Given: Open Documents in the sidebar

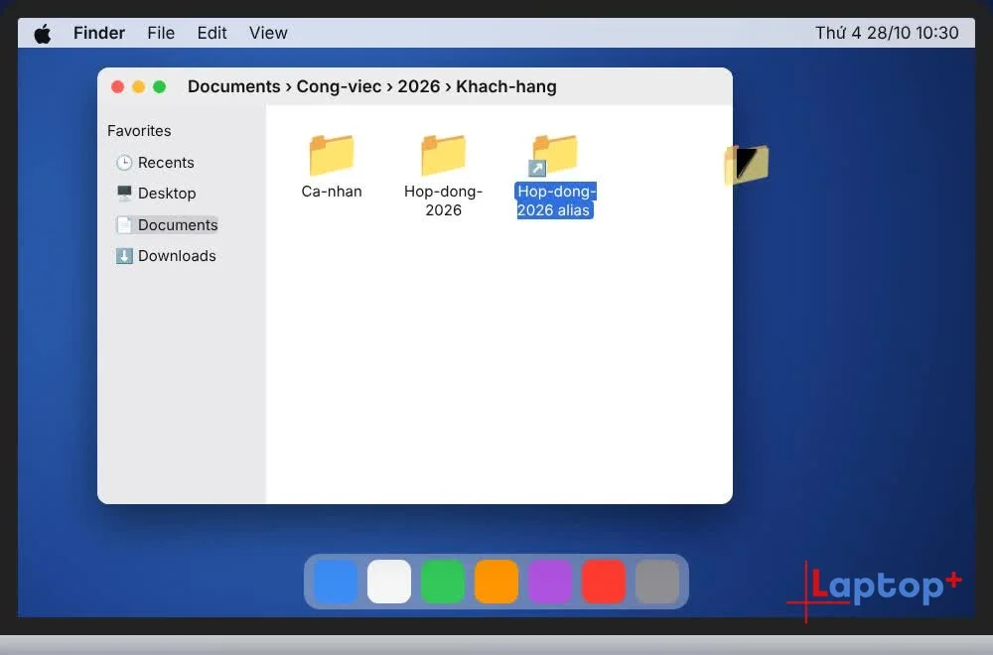Looking at the screenshot, I should [x=167, y=224].
